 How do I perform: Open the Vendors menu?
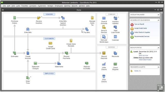50,6
